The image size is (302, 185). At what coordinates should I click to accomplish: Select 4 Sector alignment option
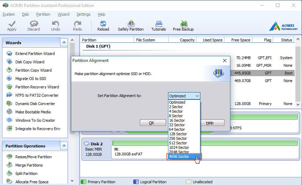(x=184, y=111)
